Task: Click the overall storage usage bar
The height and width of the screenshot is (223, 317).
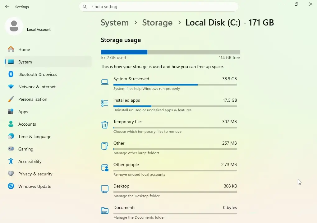Action: click(x=170, y=52)
